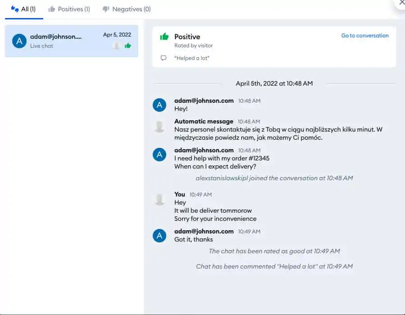Click the blue thumbs icon beside All
405x315 pixels.
15,9
